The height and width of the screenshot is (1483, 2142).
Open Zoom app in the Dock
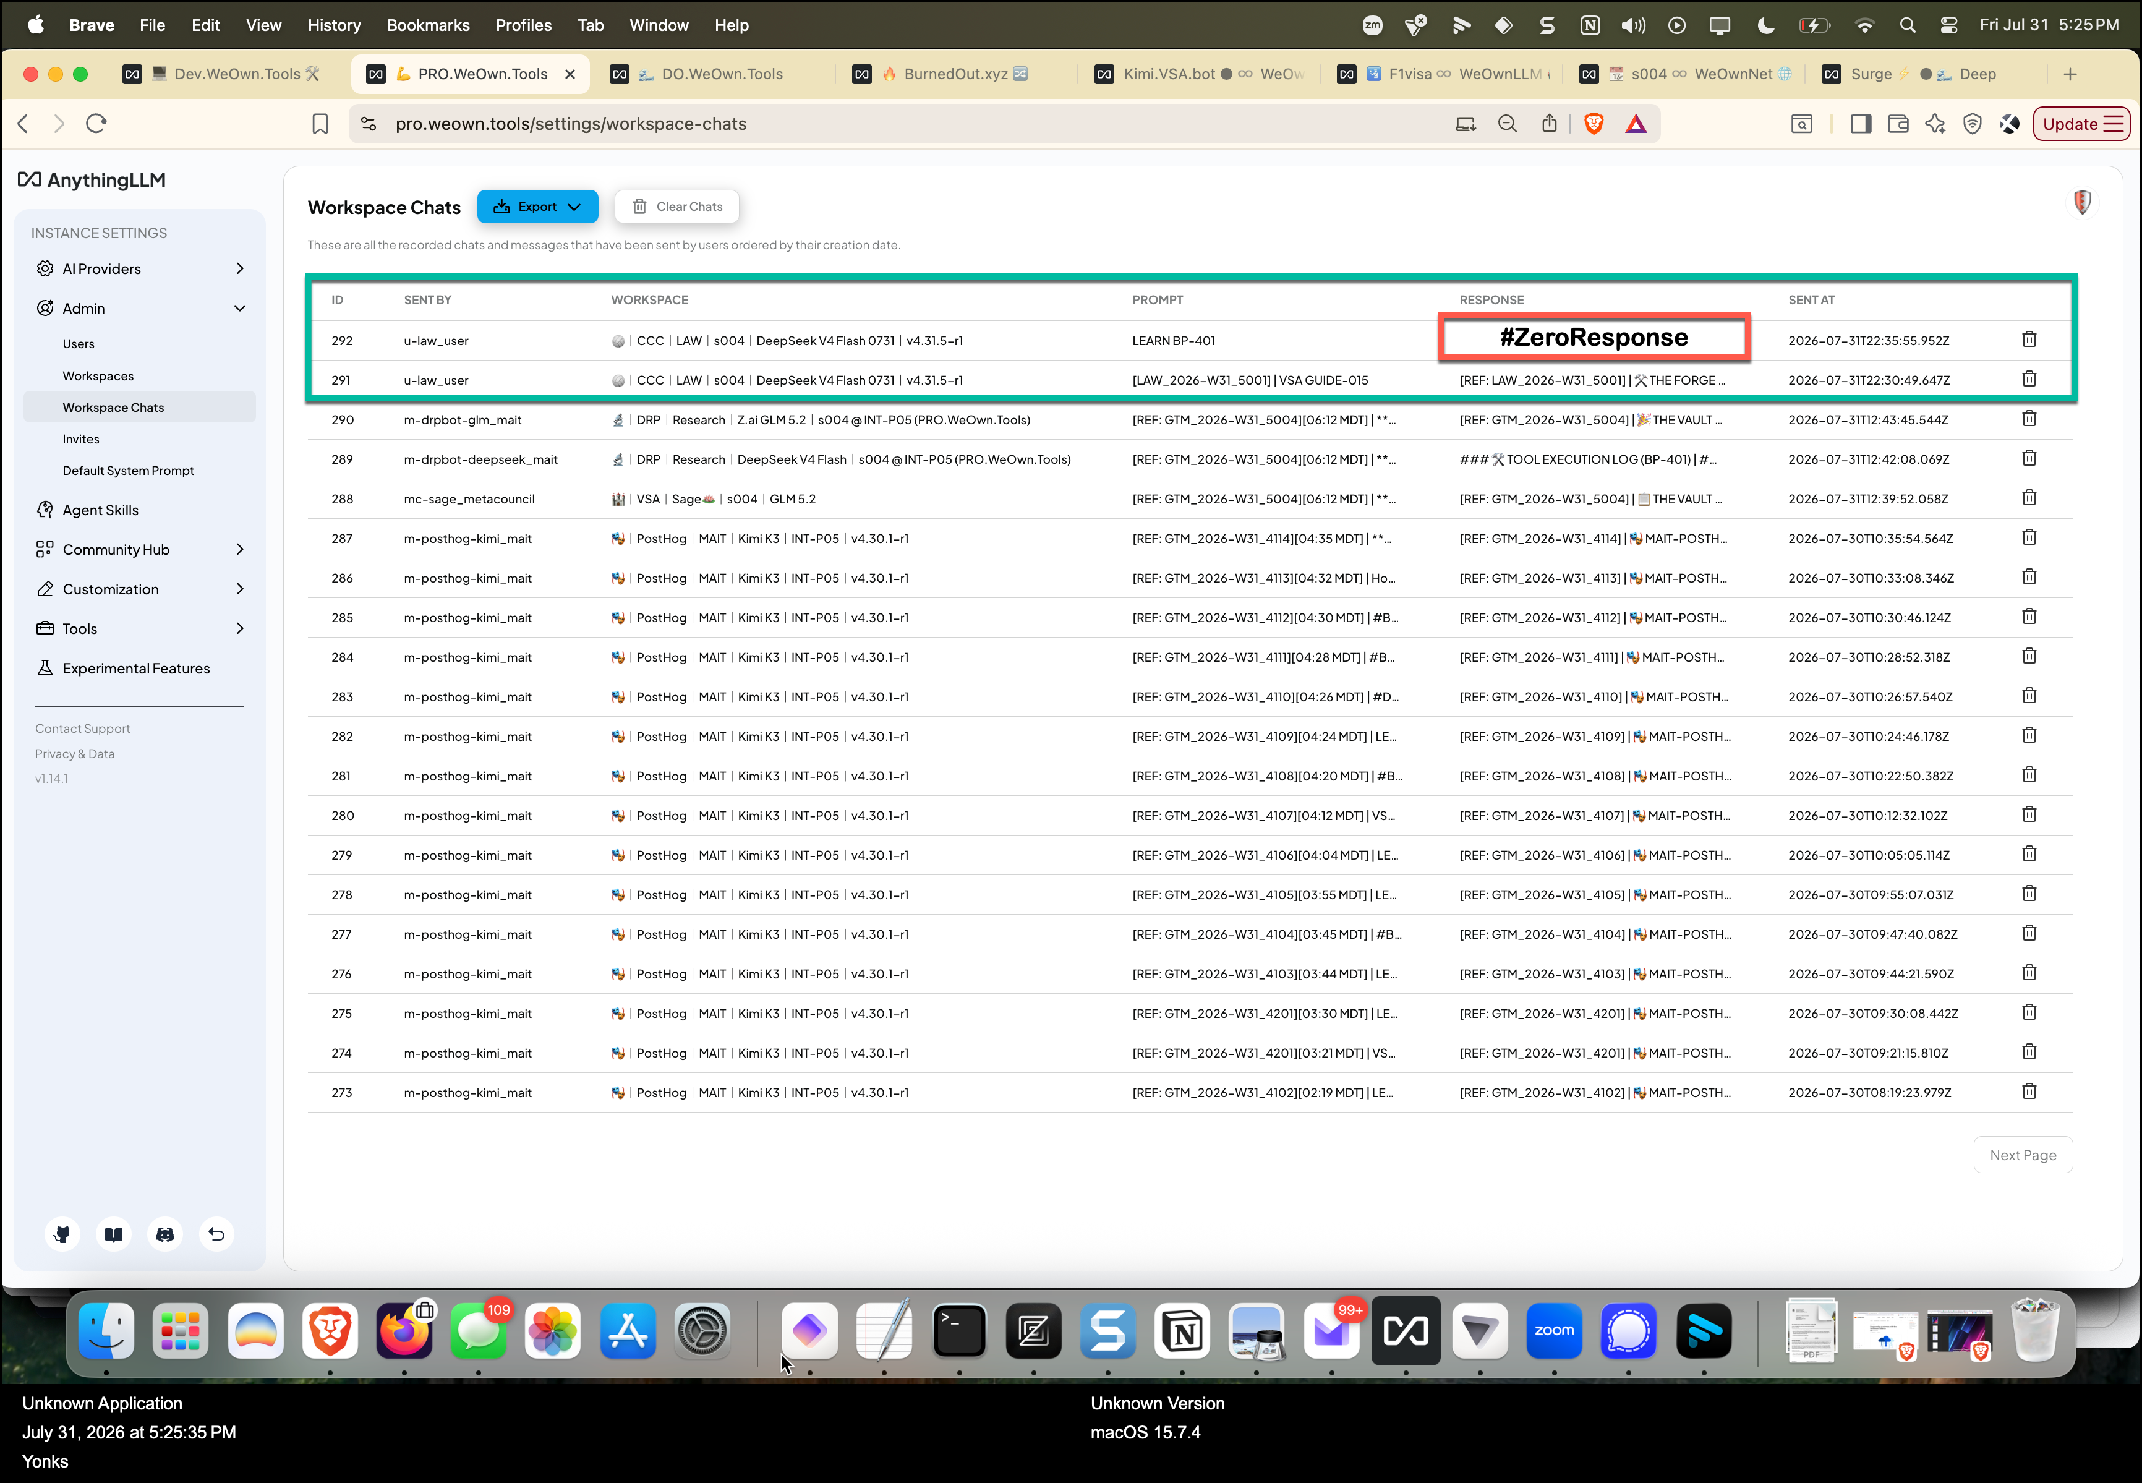pyautogui.click(x=1554, y=1331)
